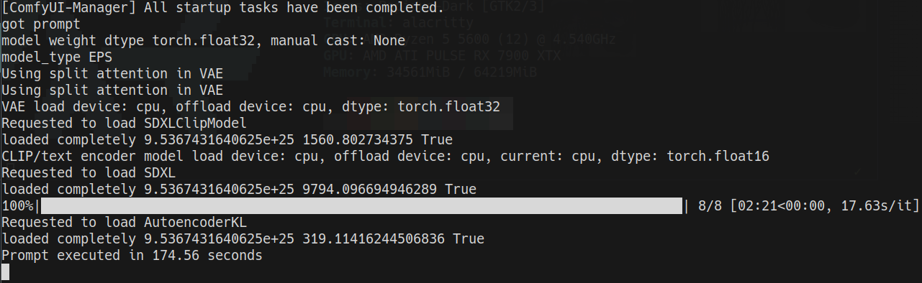
Task: Click 'Requested to load SDXLClipModel' line
Action: 124,124
